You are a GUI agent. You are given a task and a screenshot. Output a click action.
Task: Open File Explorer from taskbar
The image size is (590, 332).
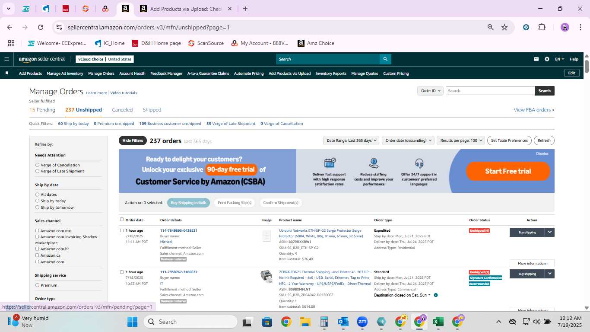(305, 322)
